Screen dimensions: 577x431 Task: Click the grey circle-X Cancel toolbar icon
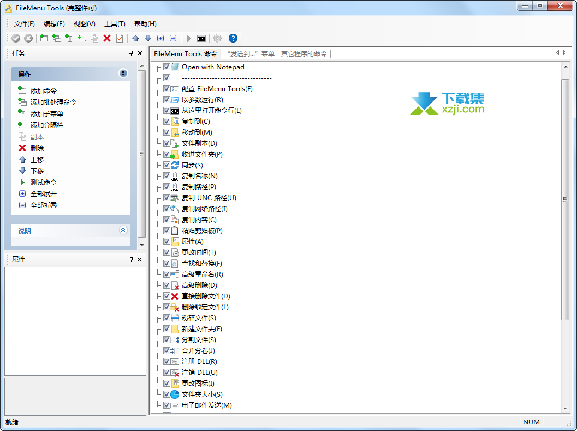(x=28, y=38)
